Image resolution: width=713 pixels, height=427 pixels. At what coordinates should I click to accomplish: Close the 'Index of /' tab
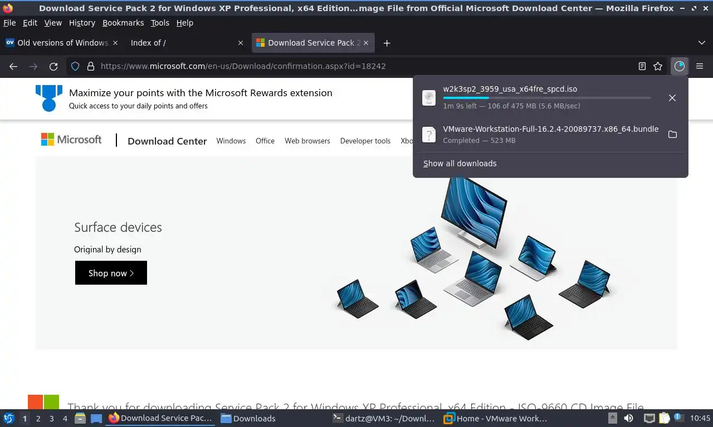(241, 43)
